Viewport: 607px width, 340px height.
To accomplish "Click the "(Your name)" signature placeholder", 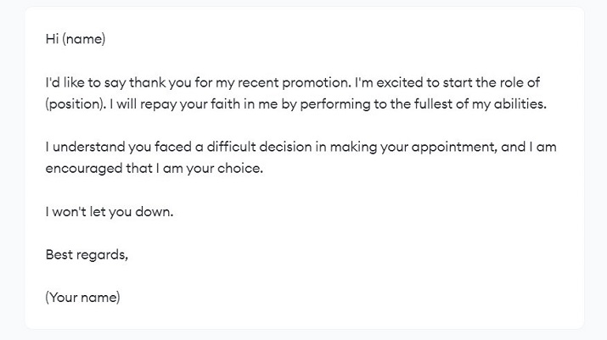I will pos(83,298).
